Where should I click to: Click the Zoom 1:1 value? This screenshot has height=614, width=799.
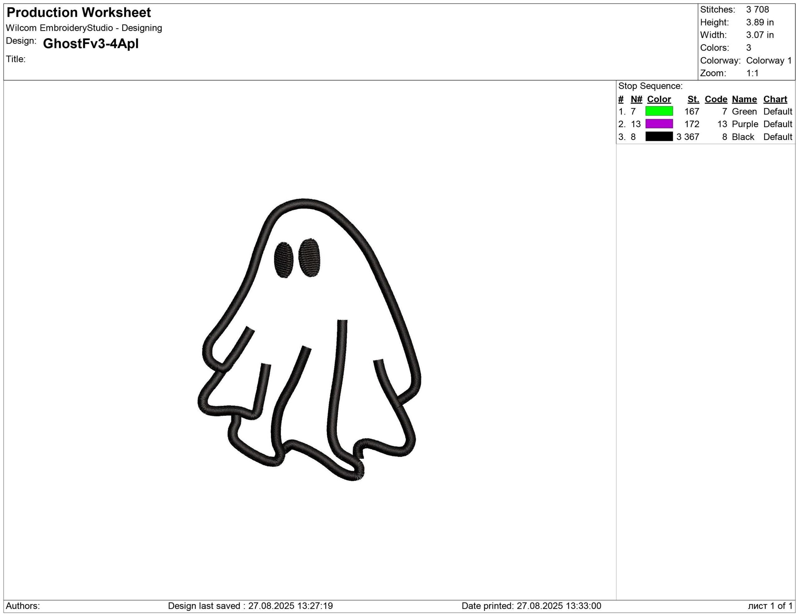tap(752, 73)
